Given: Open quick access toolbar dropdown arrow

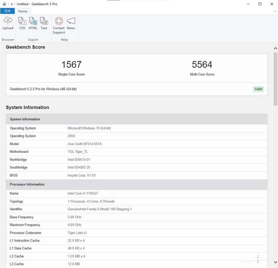Looking at the screenshot, I should tap(12, 4).
